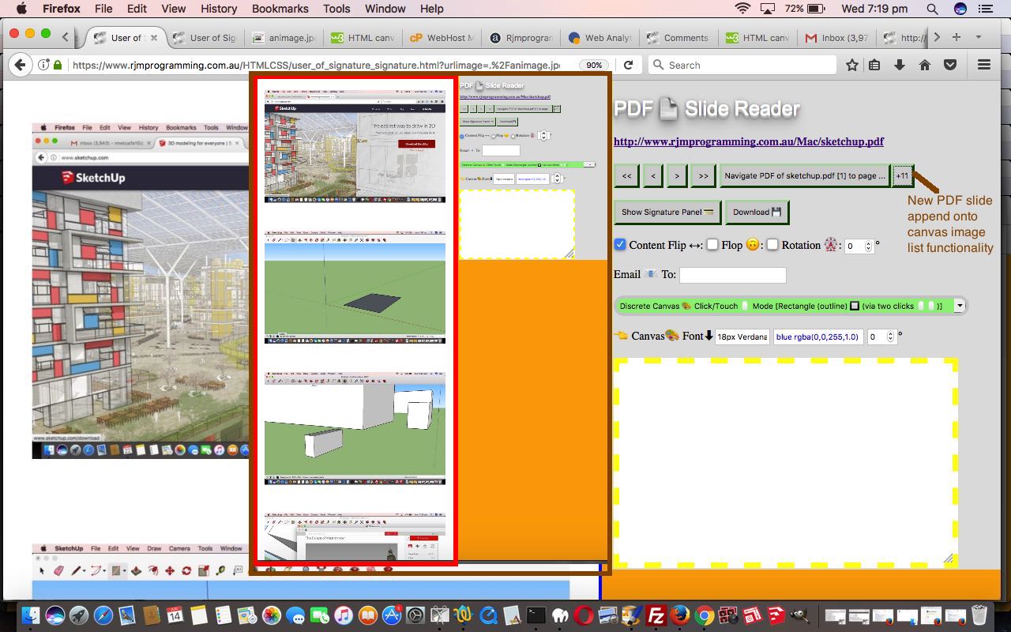Bookmark this page with the star icon

[851, 65]
